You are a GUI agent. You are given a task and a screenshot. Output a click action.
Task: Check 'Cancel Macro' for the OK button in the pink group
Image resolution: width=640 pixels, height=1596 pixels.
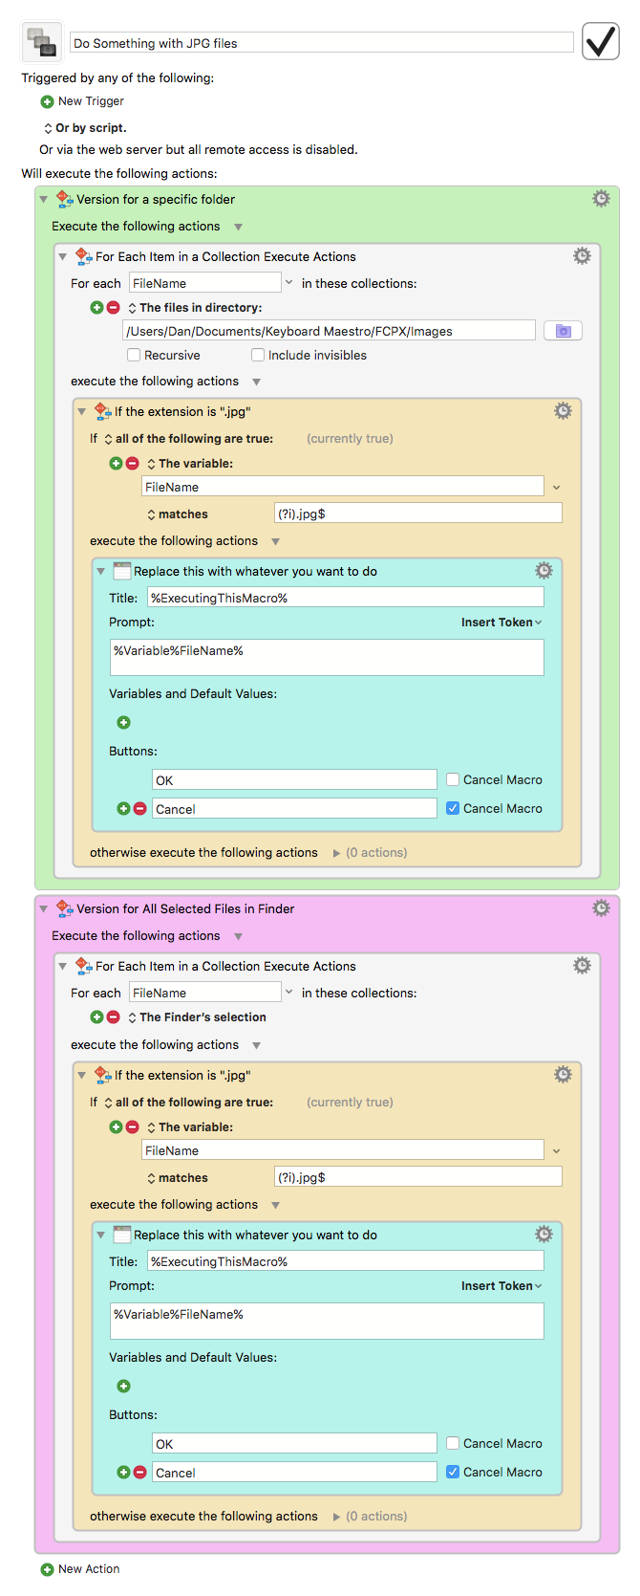click(453, 1444)
